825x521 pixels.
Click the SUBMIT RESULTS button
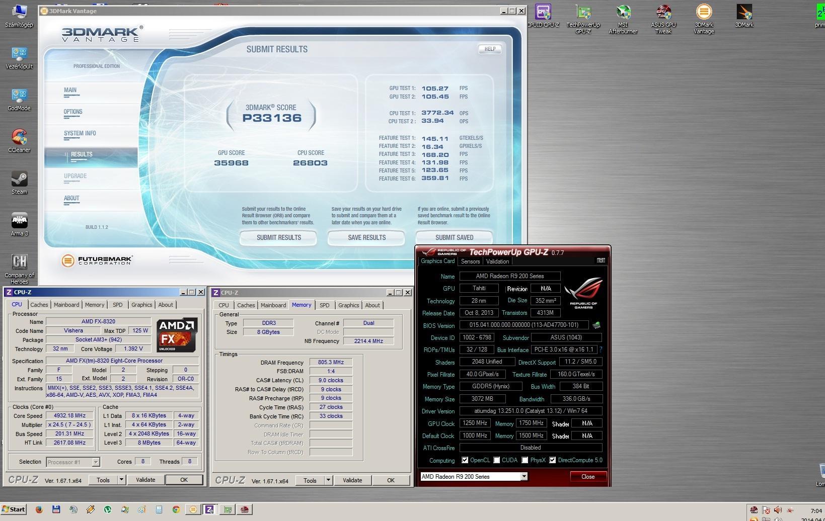278,237
